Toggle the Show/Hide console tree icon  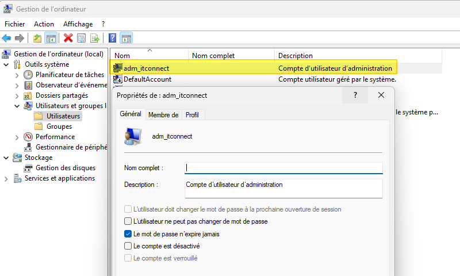click(x=51, y=38)
